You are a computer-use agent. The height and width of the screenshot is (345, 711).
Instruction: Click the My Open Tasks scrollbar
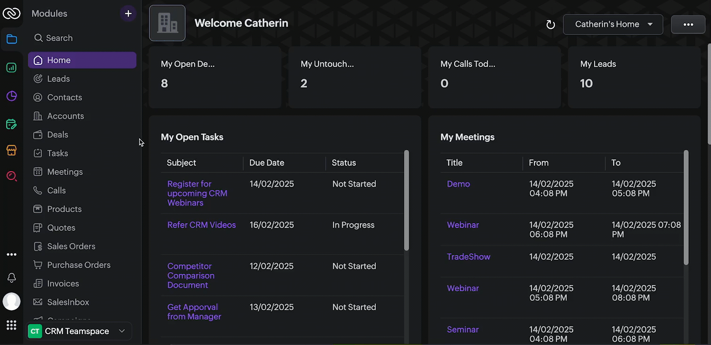point(406,200)
